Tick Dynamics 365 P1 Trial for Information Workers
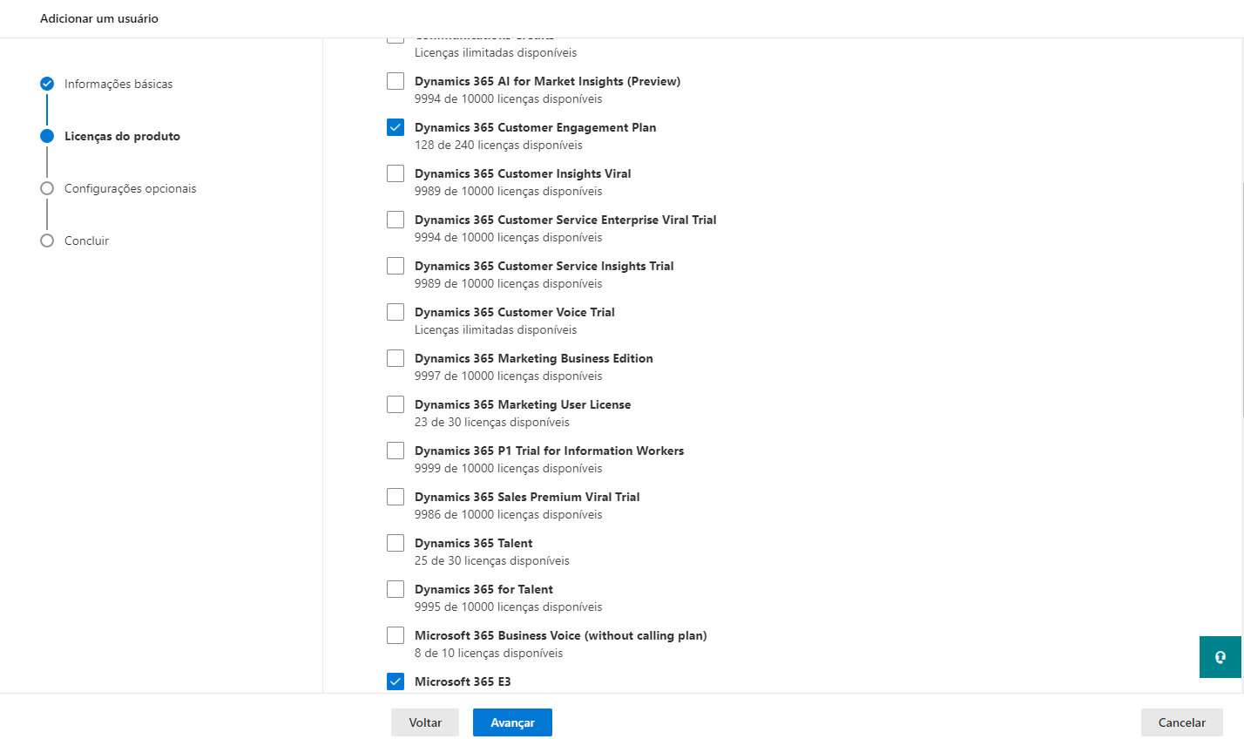The image size is (1244, 739). pos(396,451)
